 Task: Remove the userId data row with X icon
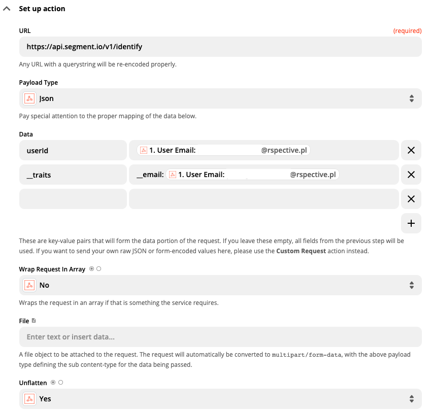(x=411, y=150)
